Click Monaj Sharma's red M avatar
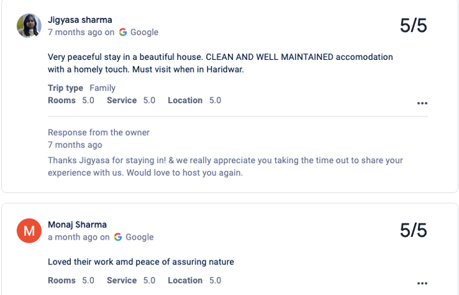This screenshot has height=295, width=459. click(x=29, y=231)
